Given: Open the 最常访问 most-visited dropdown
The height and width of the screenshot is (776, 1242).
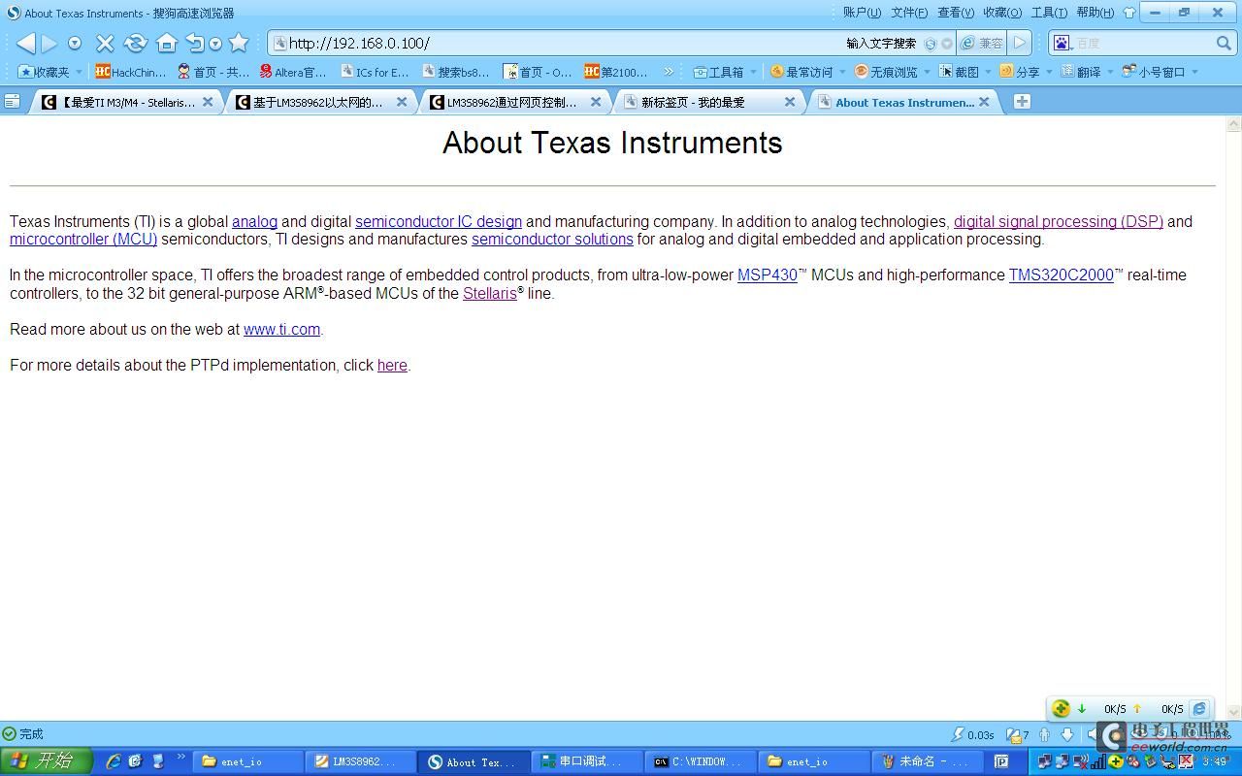Looking at the screenshot, I should tap(841, 72).
